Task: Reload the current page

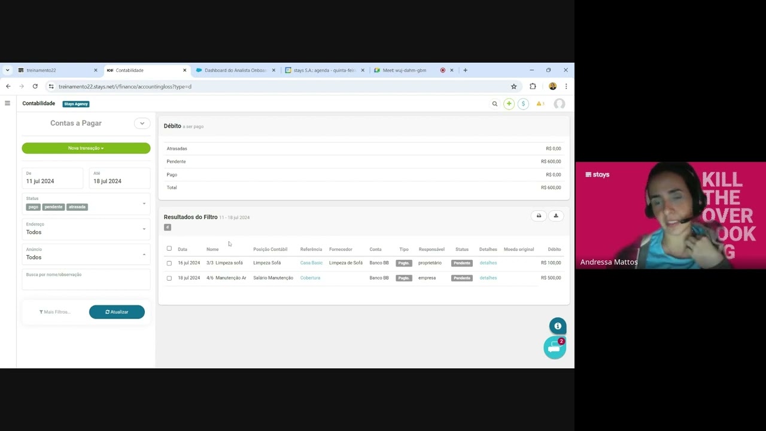Action: point(35,86)
